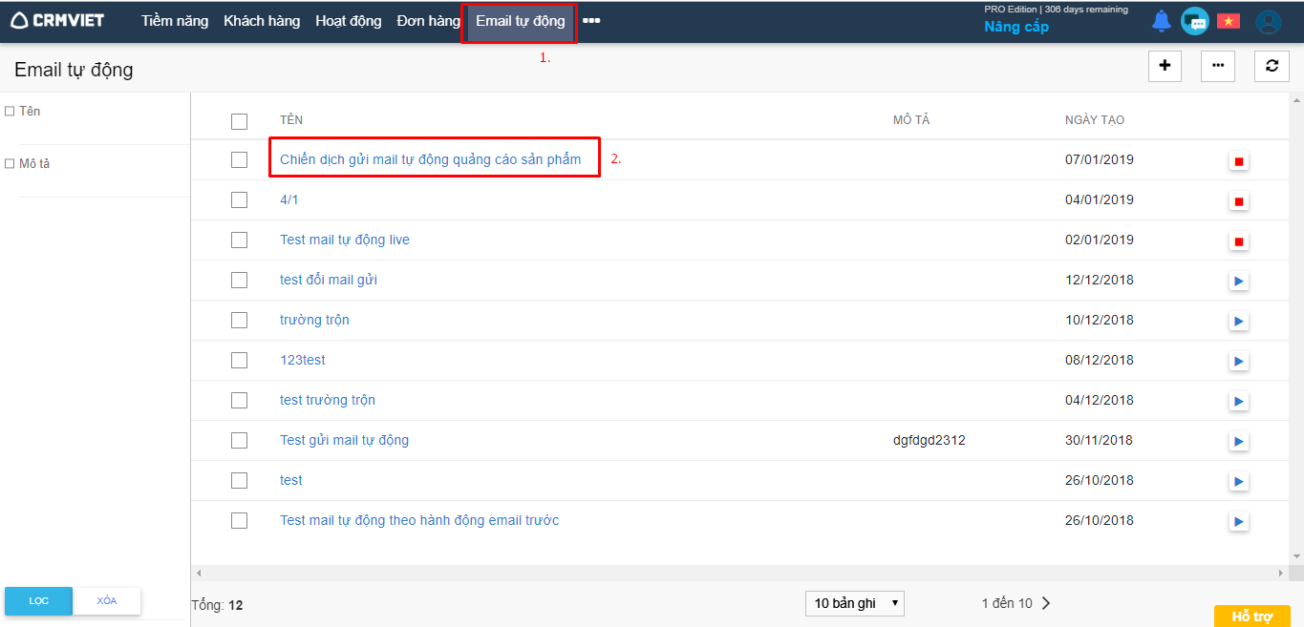The image size is (1304, 627).
Task: Go to next page with arrow
Action: [x=1046, y=603]
